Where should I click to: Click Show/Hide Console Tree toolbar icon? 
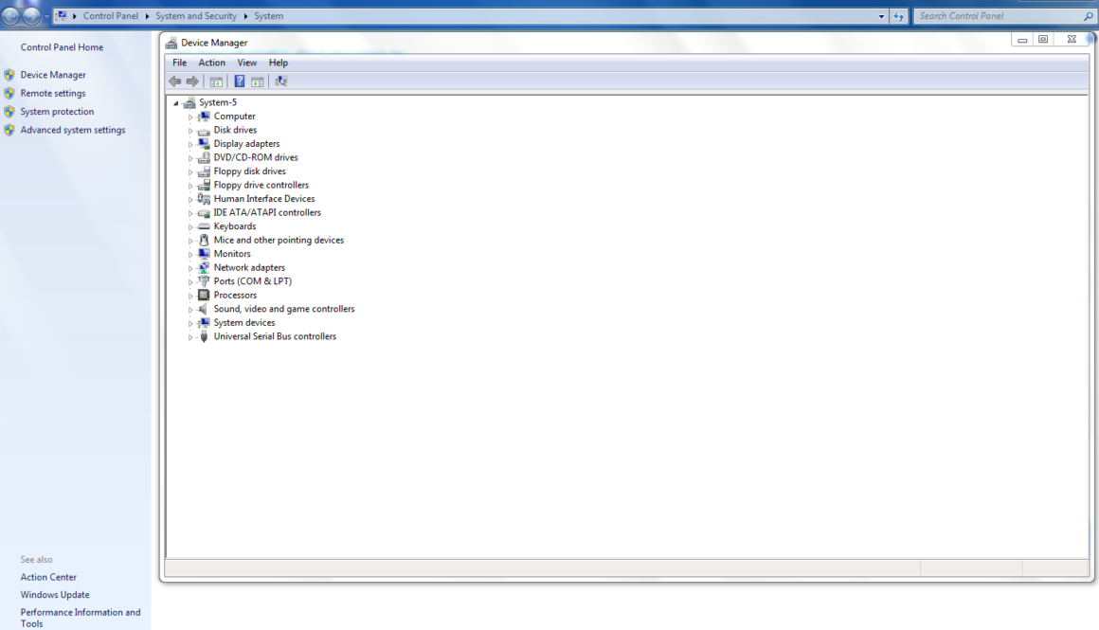point(216,81)
